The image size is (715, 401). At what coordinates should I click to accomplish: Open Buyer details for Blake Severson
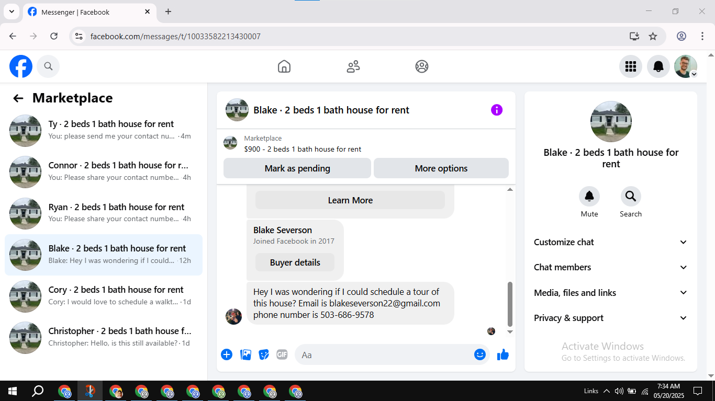tap(295, 262)
